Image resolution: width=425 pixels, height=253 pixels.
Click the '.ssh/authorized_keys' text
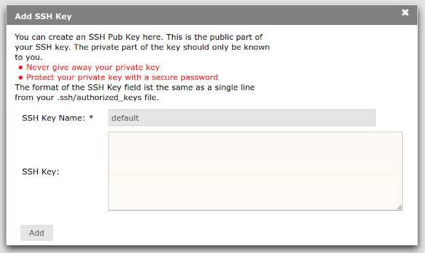click(x=99, y=97)
